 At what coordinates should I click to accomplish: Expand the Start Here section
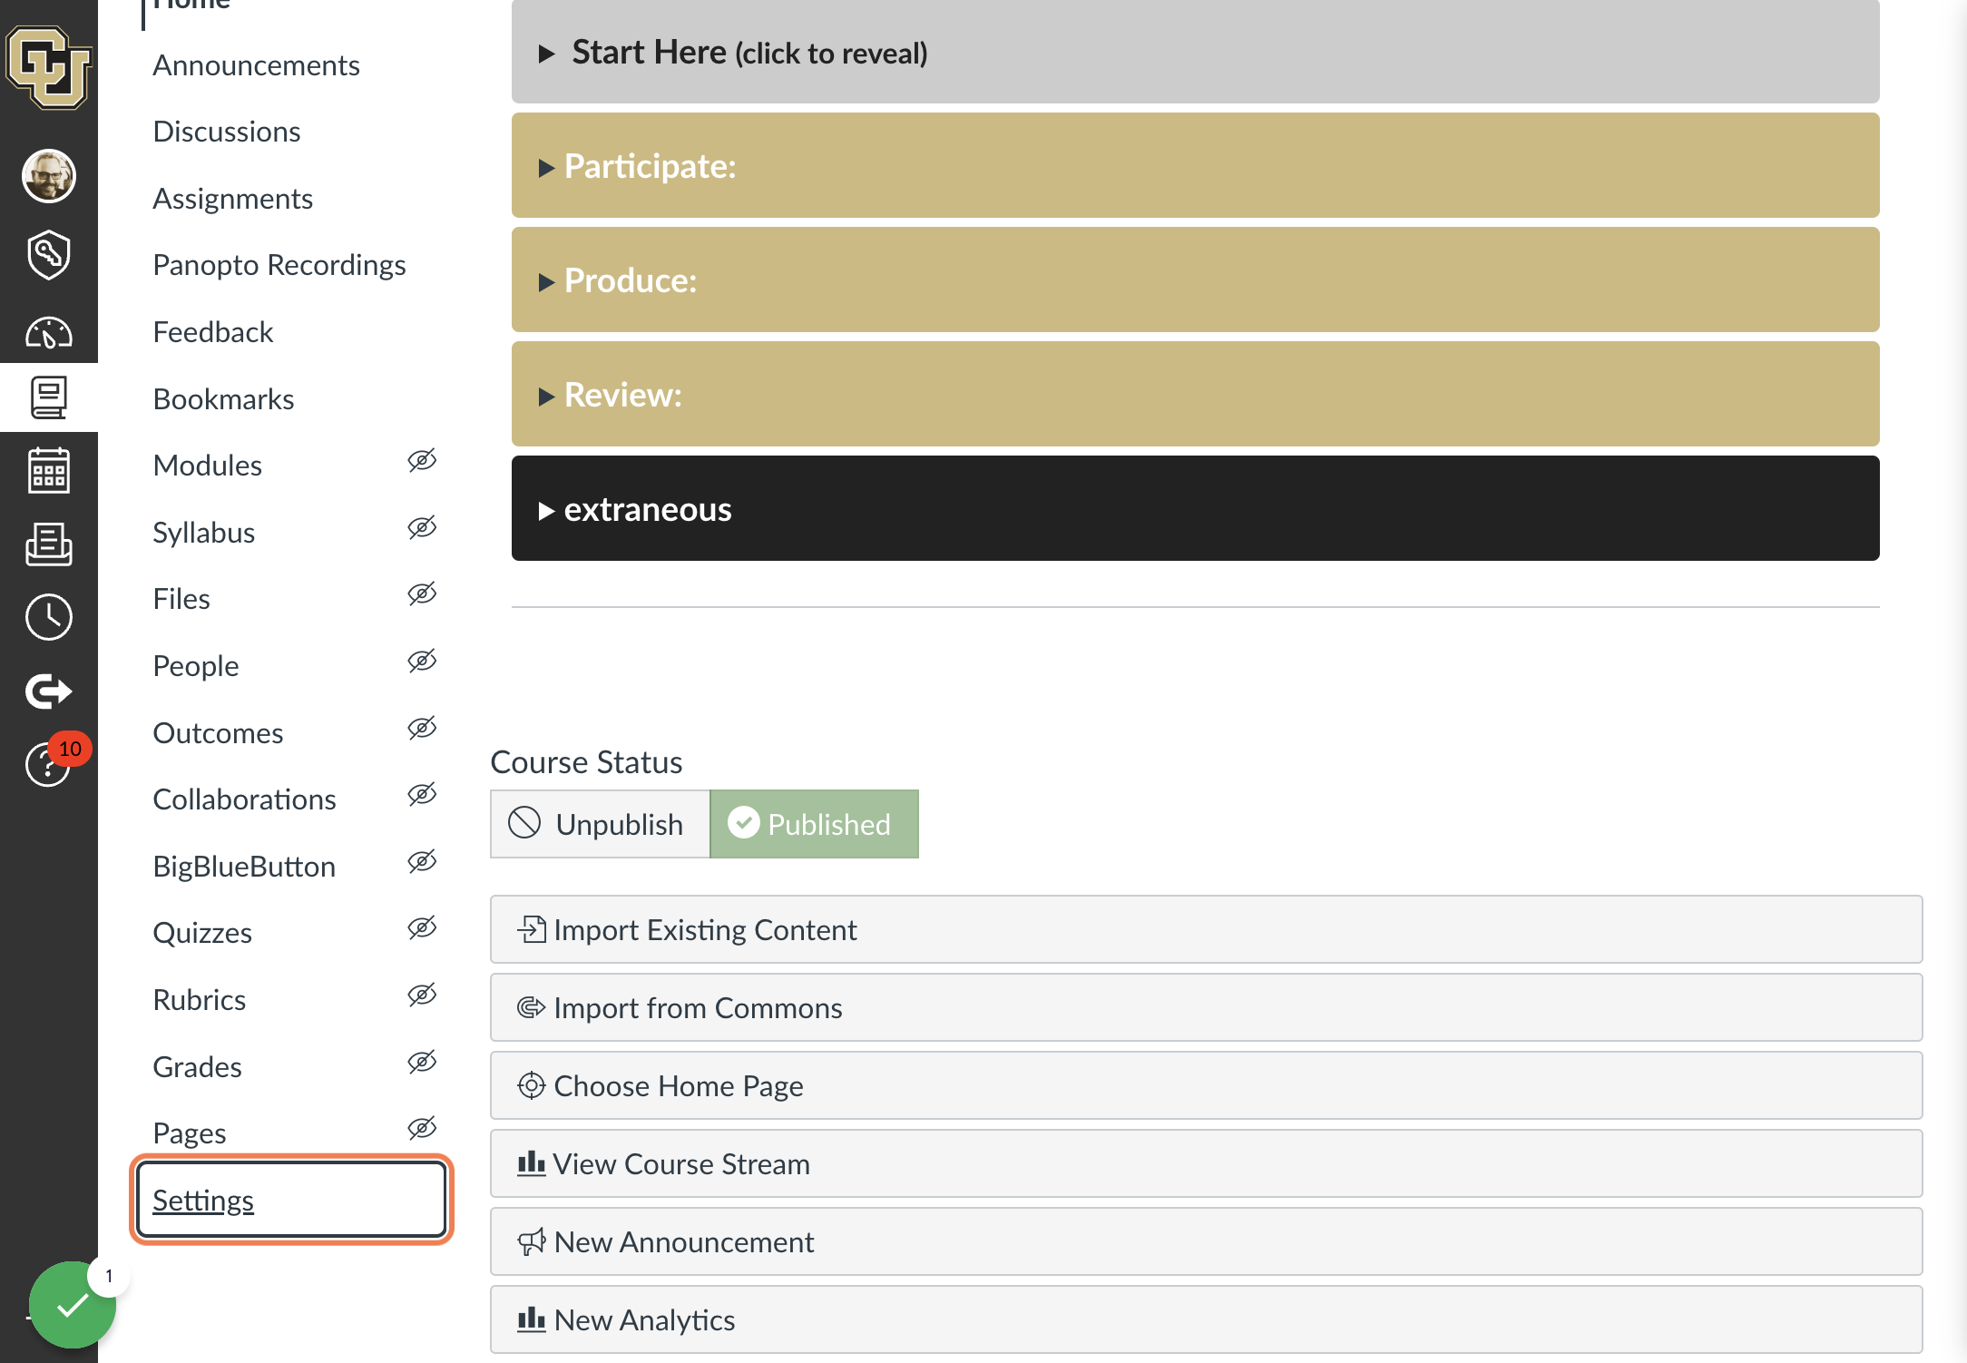1195,52
